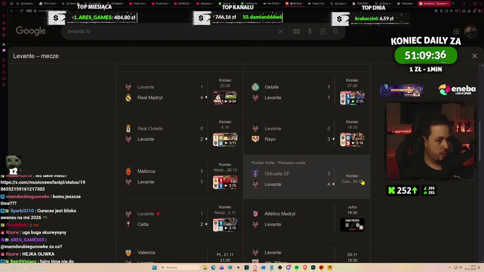The image size is (484, 272).
Task: Play Levante vs Real Madryt highlights 9:34
Action: pos(225,98)
